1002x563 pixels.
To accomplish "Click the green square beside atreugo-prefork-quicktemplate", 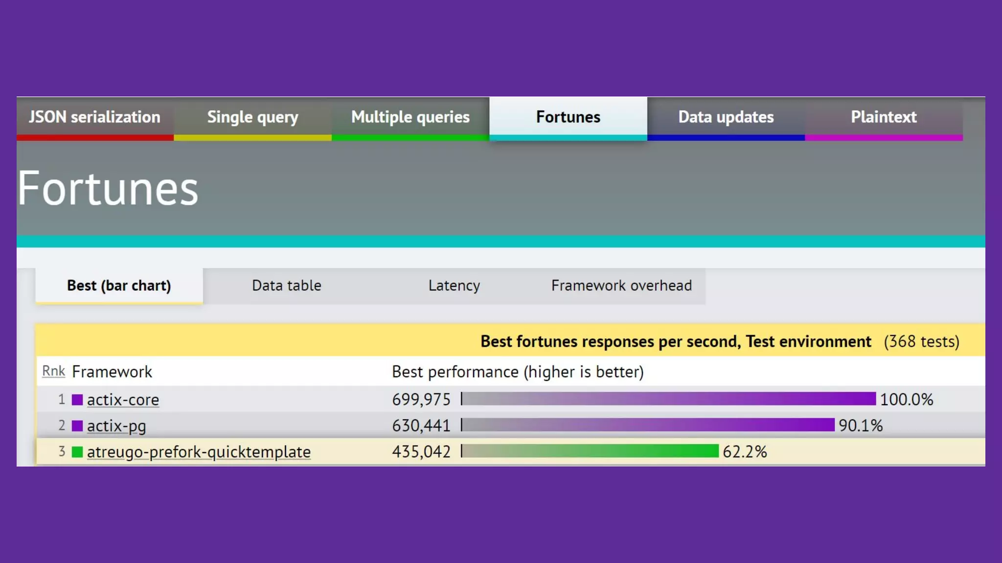I will 77,452.
